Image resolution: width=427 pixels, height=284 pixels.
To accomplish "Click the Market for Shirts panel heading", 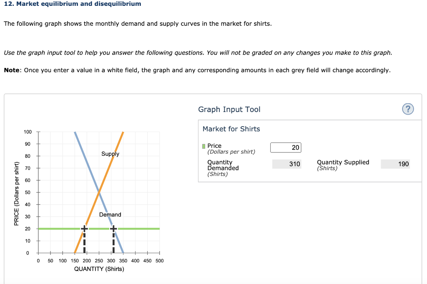I will [x=231, y=129].
